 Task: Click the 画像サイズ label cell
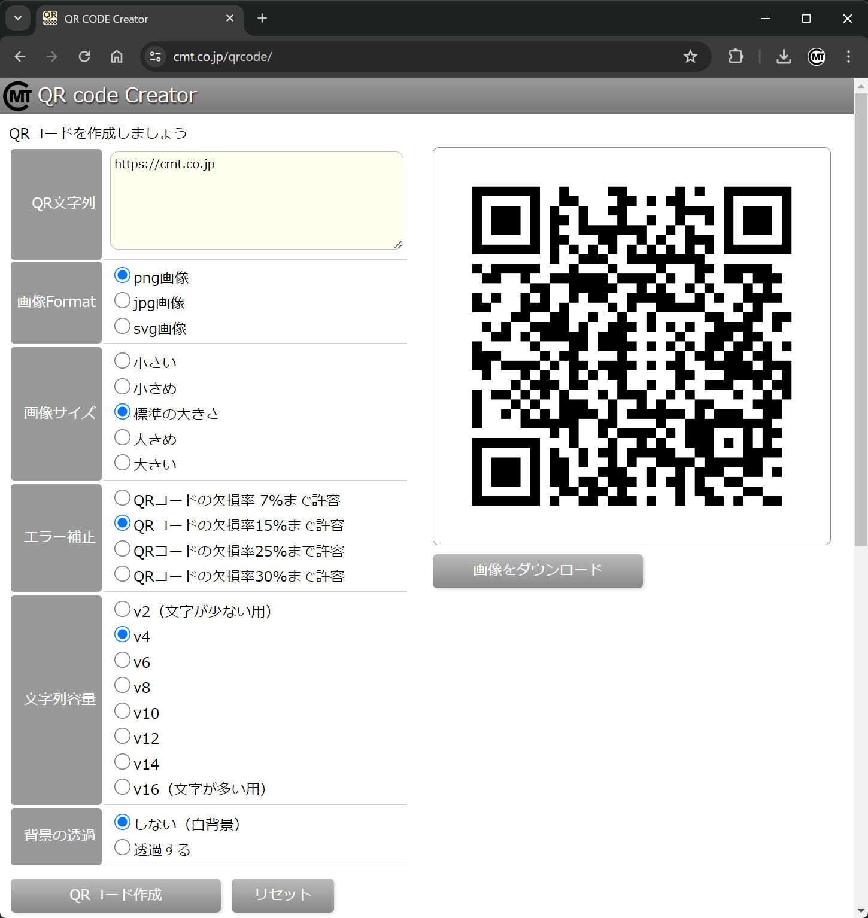(56, 414)
